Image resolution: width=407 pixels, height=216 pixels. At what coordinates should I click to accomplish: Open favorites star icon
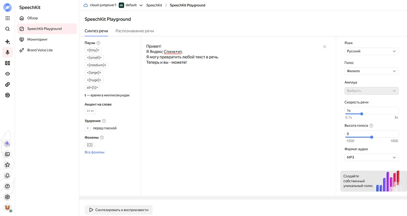7,165
